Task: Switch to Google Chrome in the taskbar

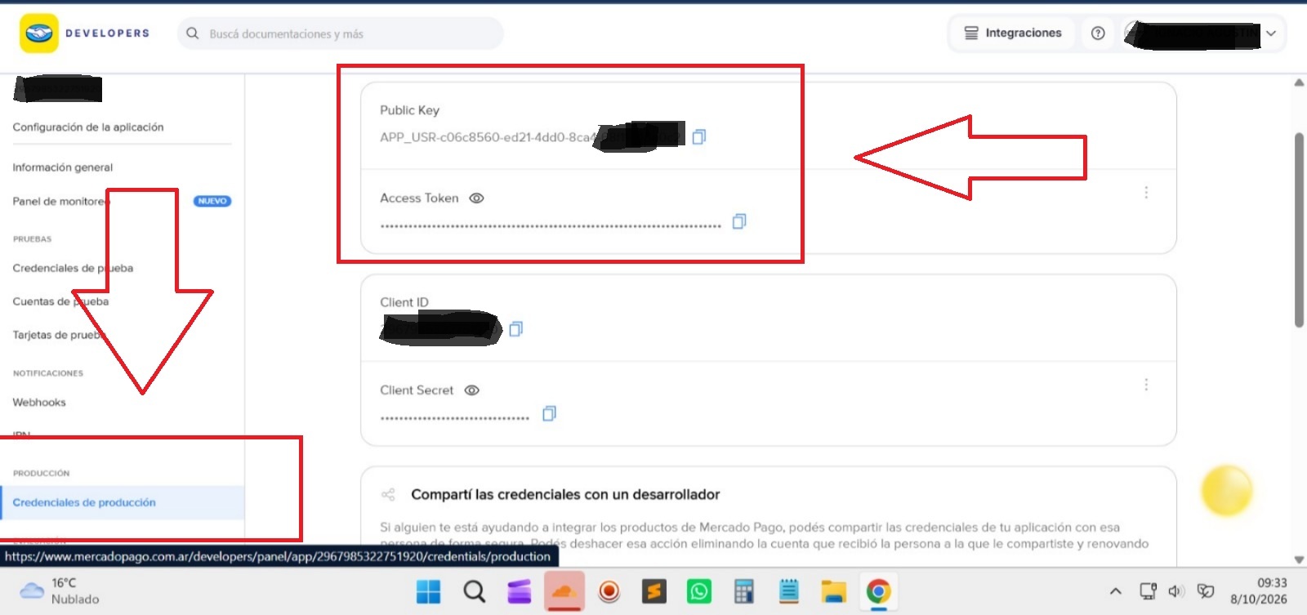Action: (878, 591)
